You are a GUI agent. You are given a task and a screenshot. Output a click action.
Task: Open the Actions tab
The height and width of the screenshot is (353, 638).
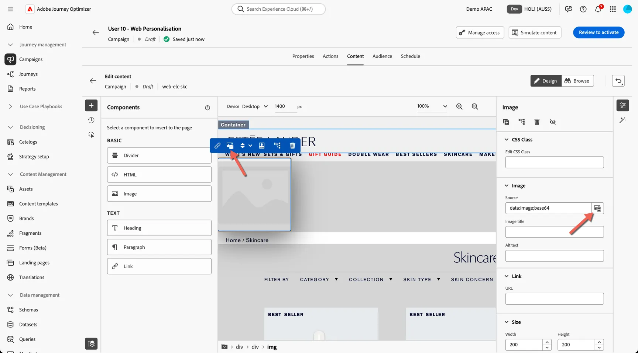tap(330, 56)
